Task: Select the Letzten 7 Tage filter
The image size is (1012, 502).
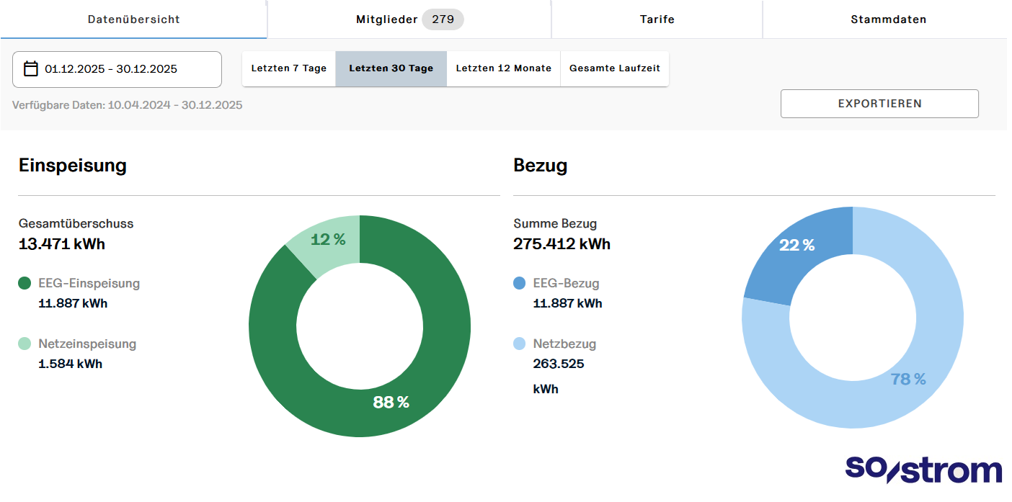Action: [x=288, y=68]
